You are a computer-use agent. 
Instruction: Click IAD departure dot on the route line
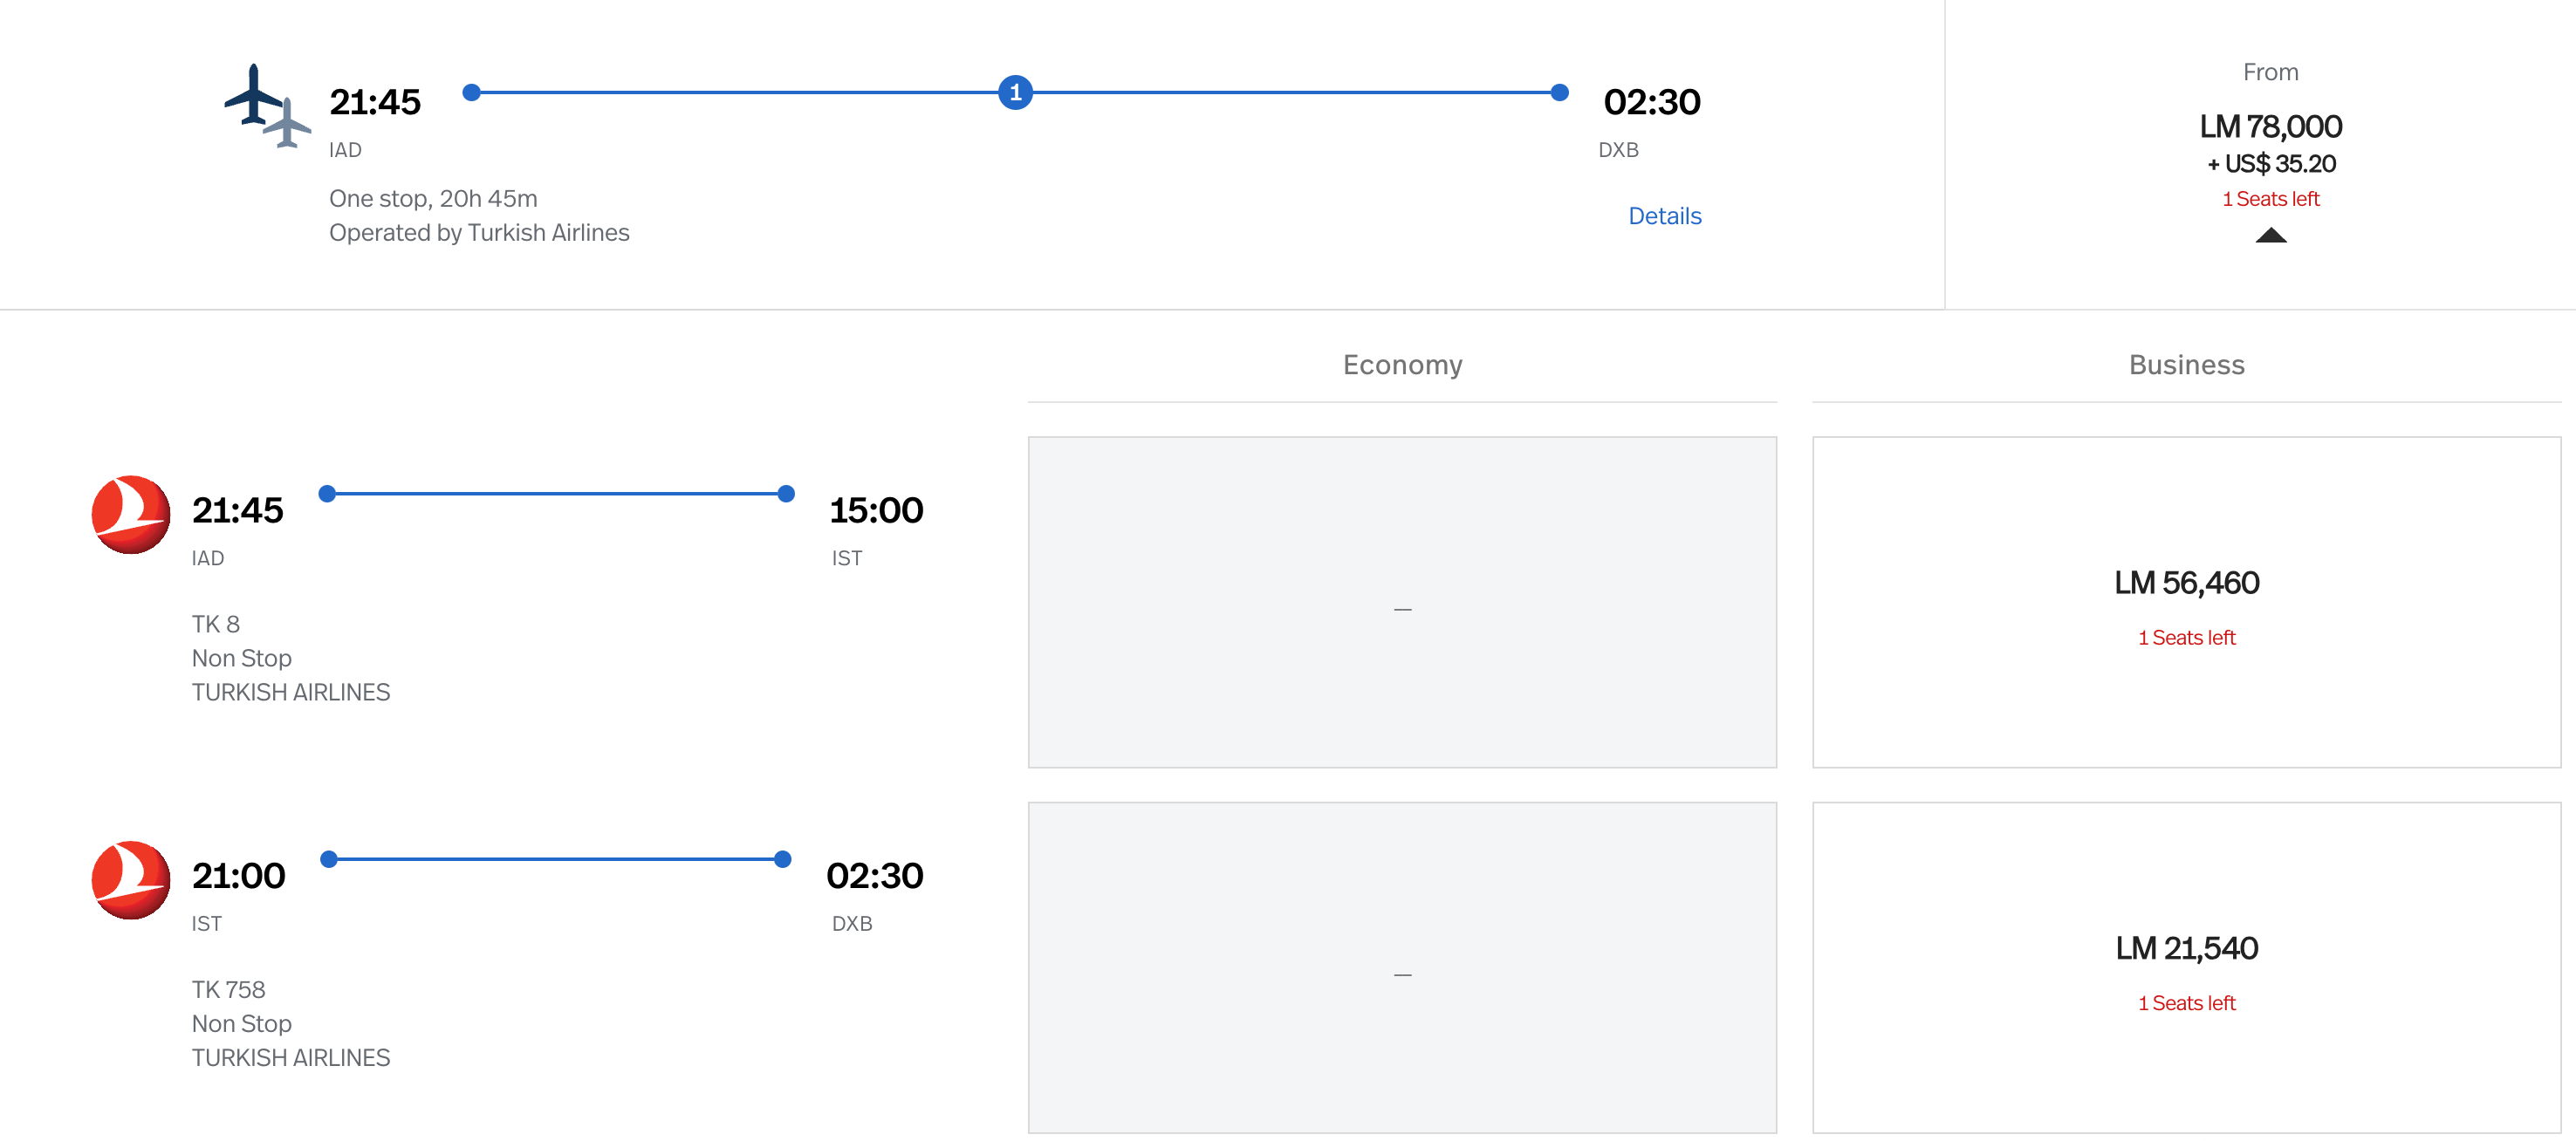click(x=472, y=93)
